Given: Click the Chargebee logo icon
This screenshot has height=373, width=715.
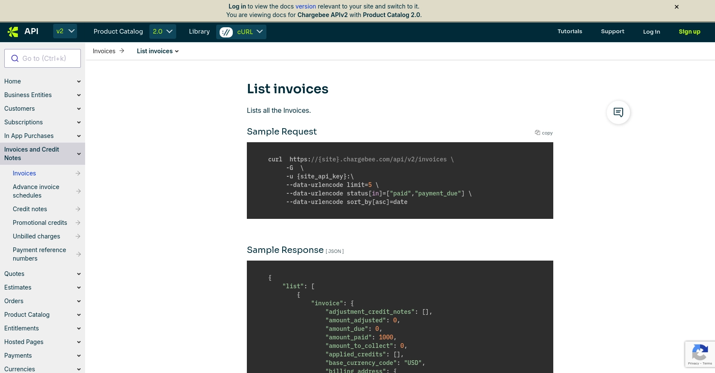Looking at the screenshot, I should tap(13, 32).
